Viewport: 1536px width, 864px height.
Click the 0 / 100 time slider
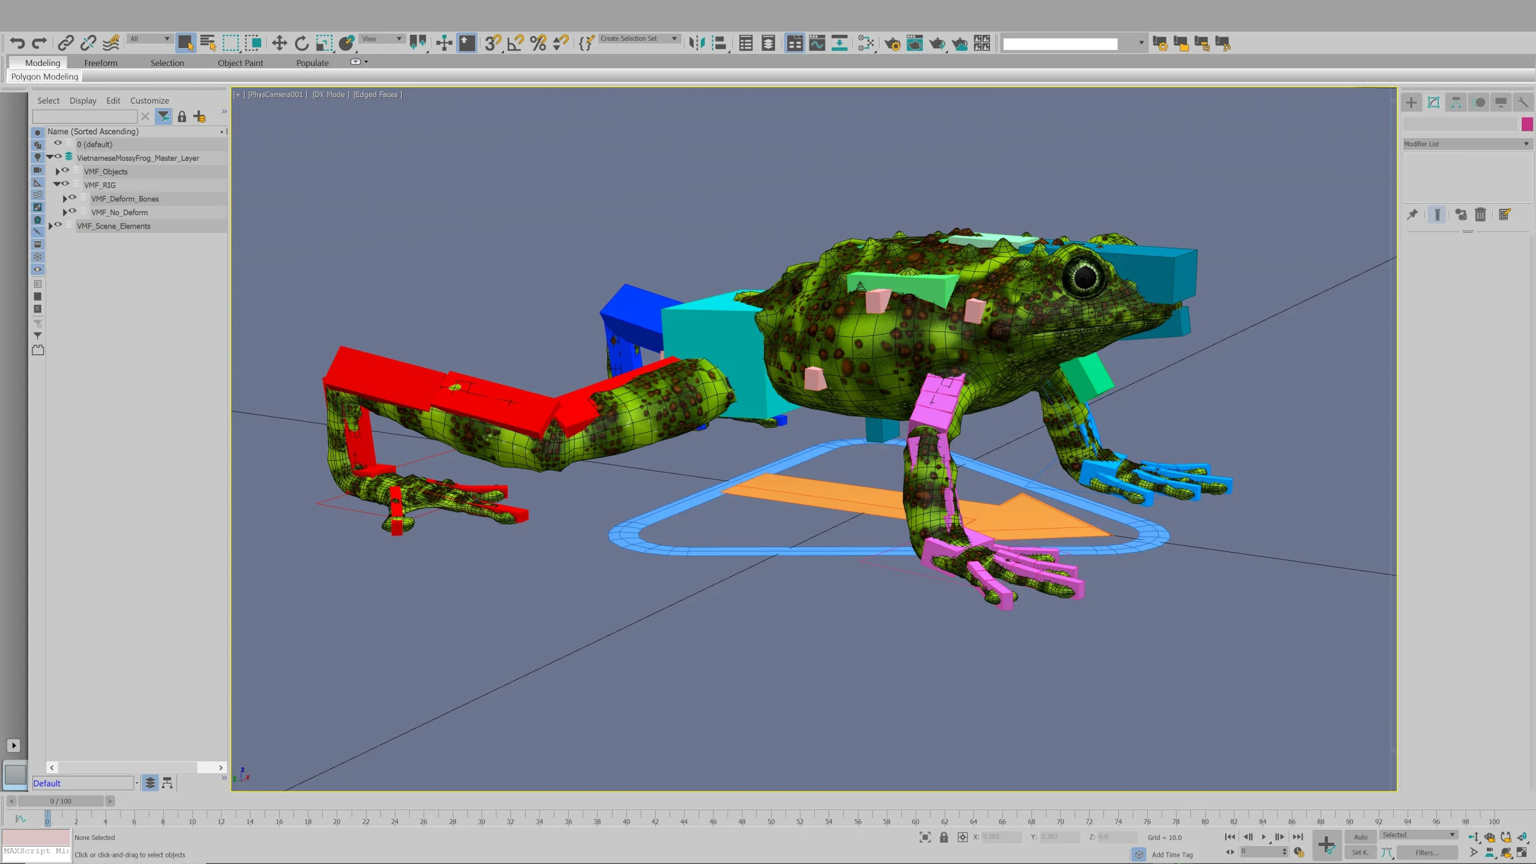pos(61,801)
